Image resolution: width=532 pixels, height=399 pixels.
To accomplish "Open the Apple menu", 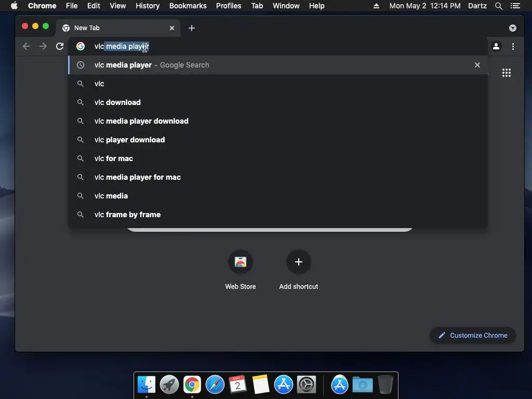I will click(14, 6).
